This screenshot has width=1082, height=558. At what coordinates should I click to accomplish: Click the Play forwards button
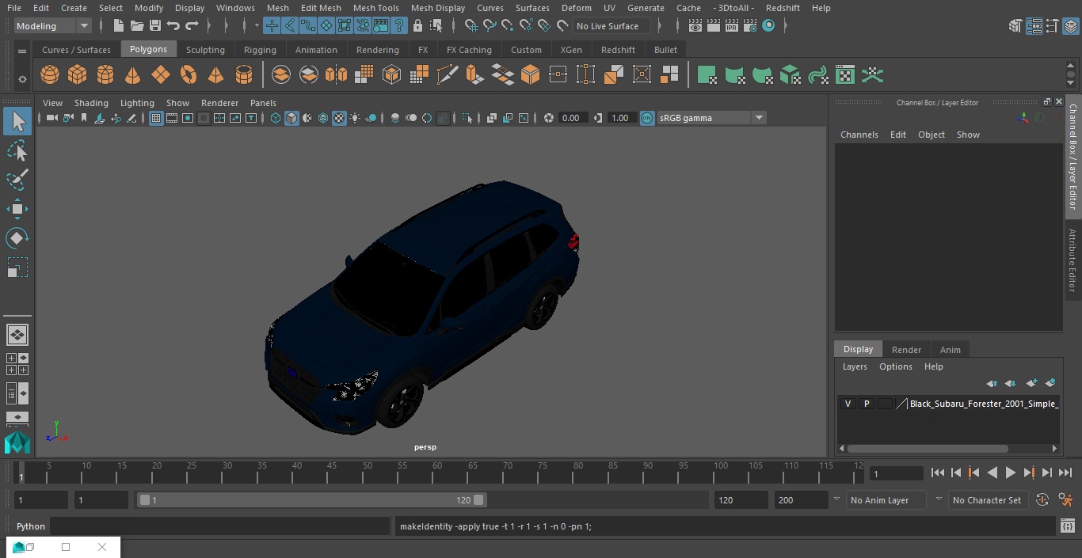coord(1010,473)
